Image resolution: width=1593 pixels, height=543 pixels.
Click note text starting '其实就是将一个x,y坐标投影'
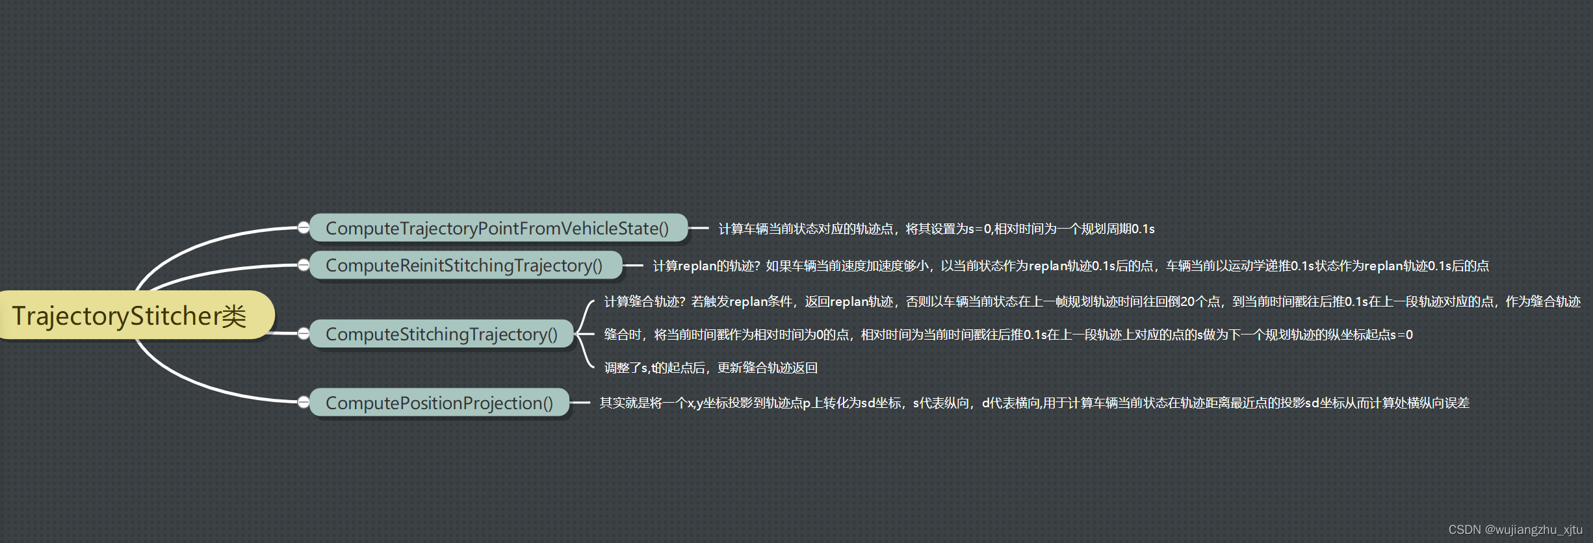[x=1035, y=403]
